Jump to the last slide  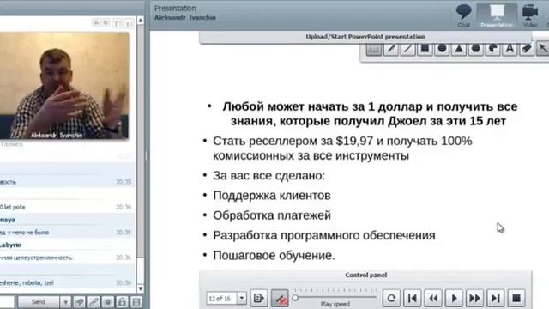coord(495,298)
